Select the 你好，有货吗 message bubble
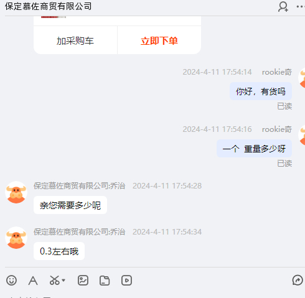305x298 pixels. coord(261,91)
